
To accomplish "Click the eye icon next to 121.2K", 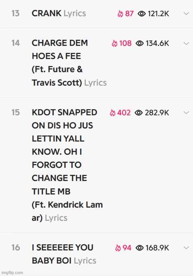I will click(x=142, y=14).
